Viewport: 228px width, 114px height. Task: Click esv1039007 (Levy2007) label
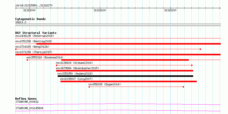[x=77, y=79]
